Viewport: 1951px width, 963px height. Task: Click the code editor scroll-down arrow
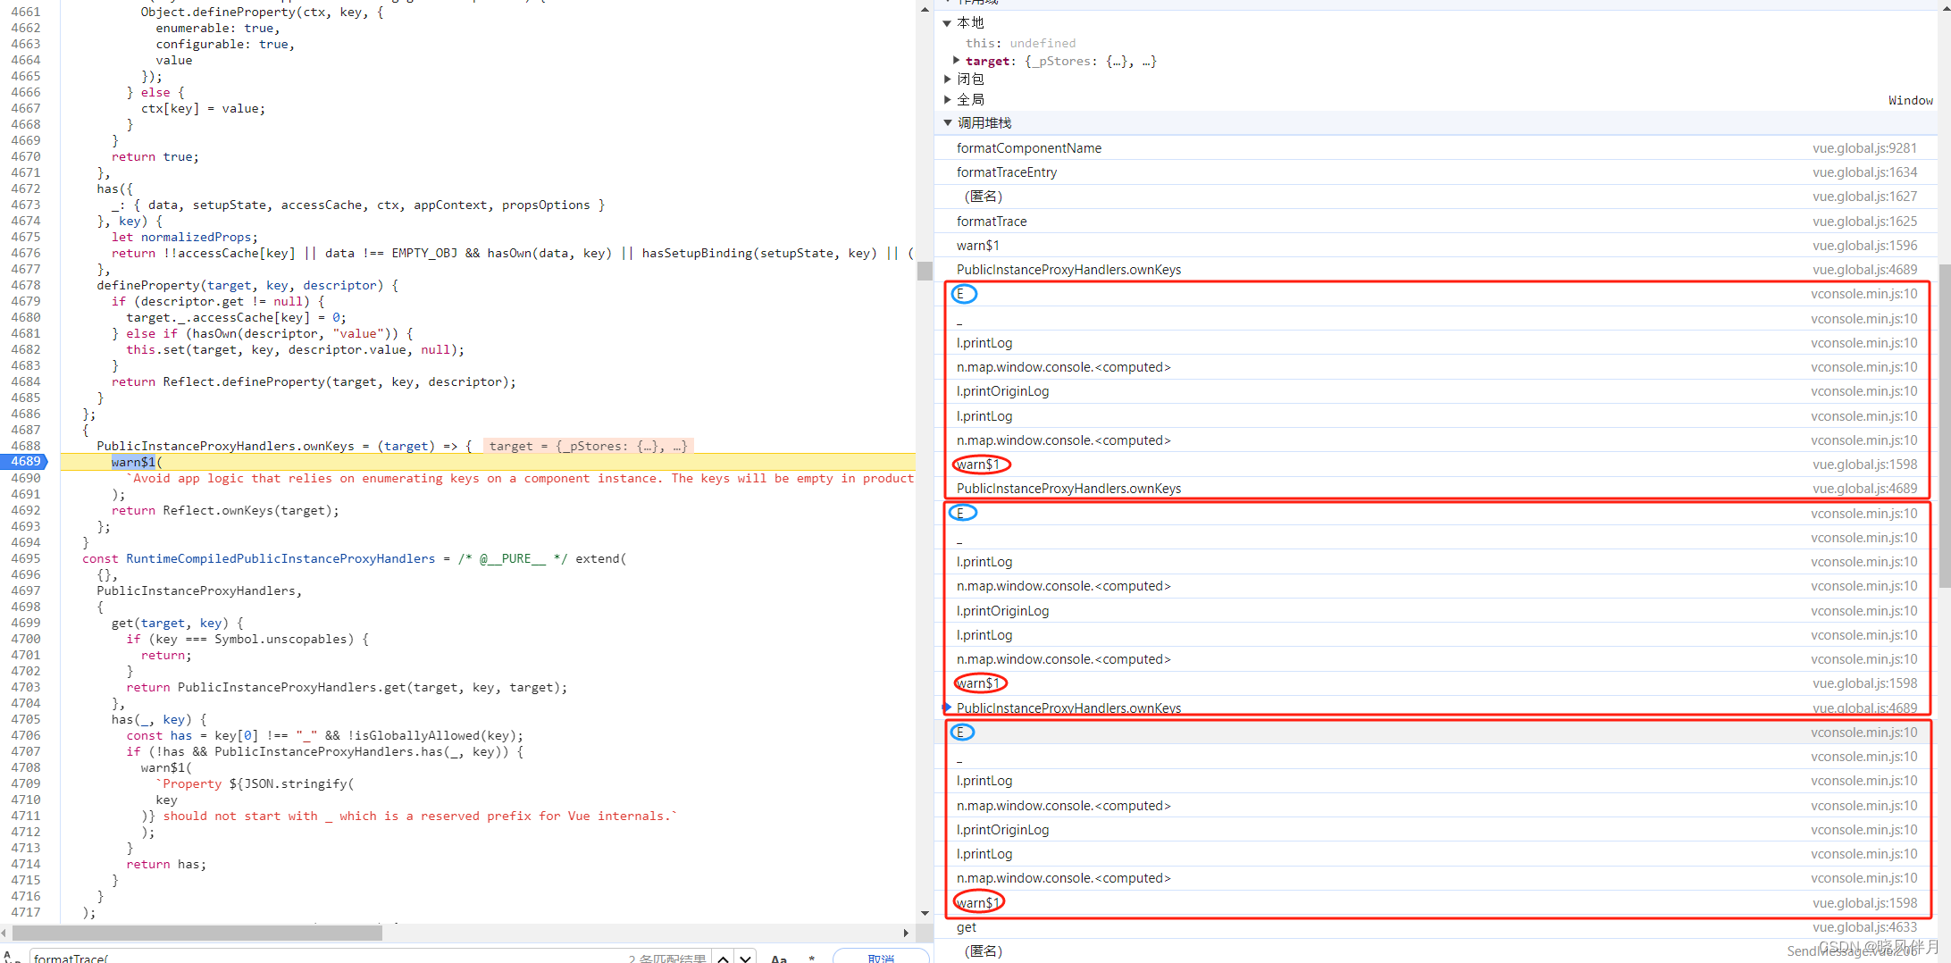(925, 914)
